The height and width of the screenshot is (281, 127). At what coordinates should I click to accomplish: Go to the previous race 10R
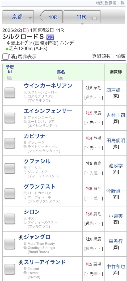pos(51,17)
